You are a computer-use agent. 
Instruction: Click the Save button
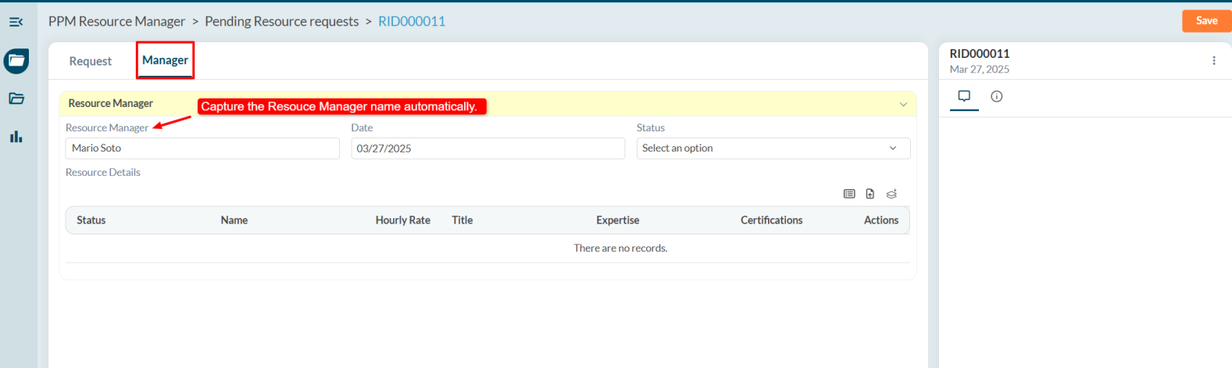(1206, 21)
